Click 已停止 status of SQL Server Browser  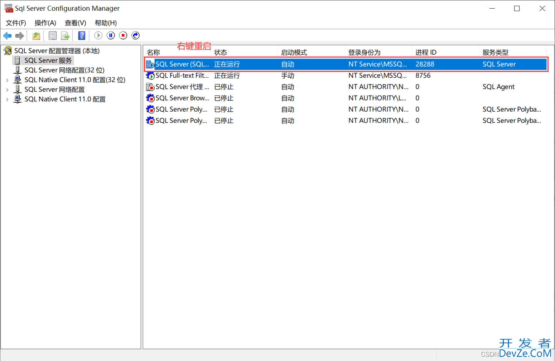pyautogui.click(x=224, y=98)
